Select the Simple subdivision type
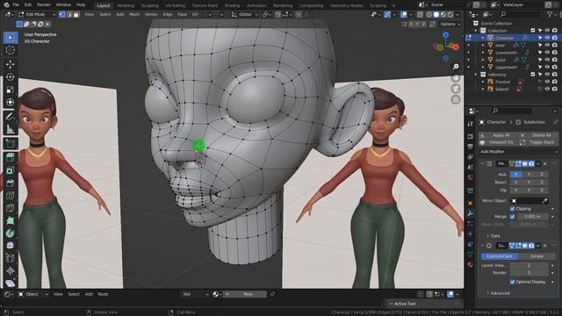This screenshot has height=316, width=562. point(537,256)
